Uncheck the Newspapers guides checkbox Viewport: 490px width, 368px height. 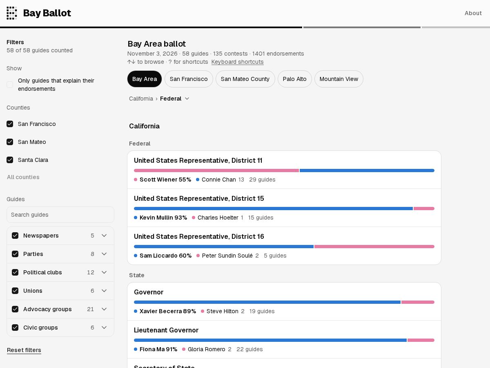(15, 236)
